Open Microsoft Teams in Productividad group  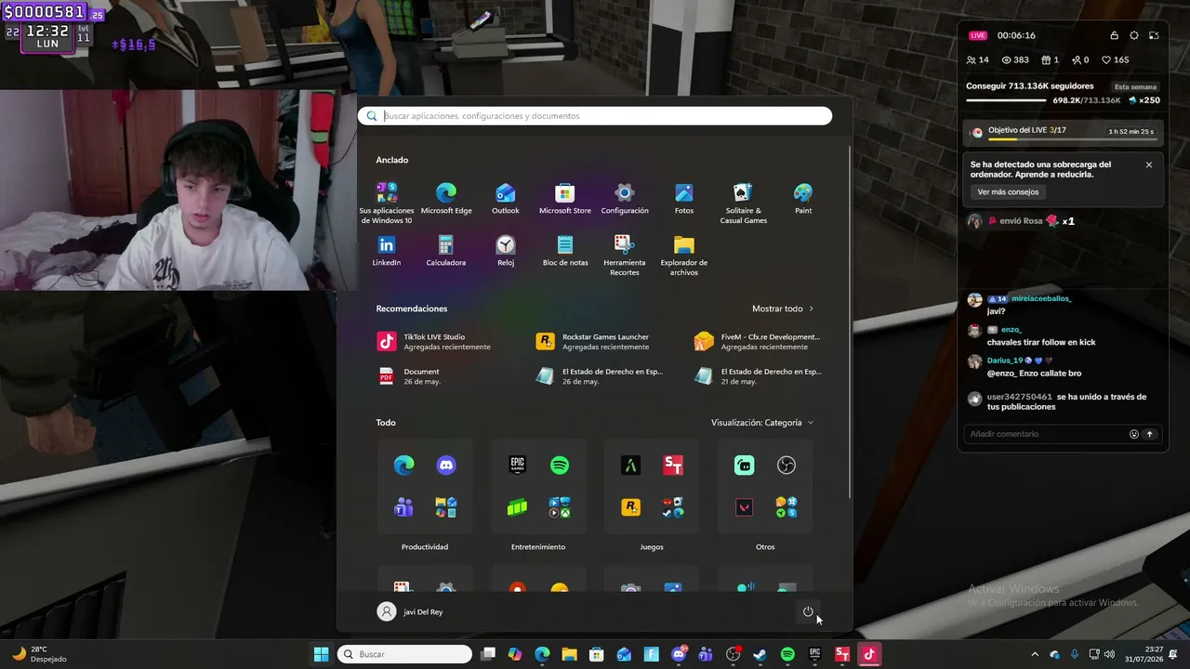pos(403,507)
